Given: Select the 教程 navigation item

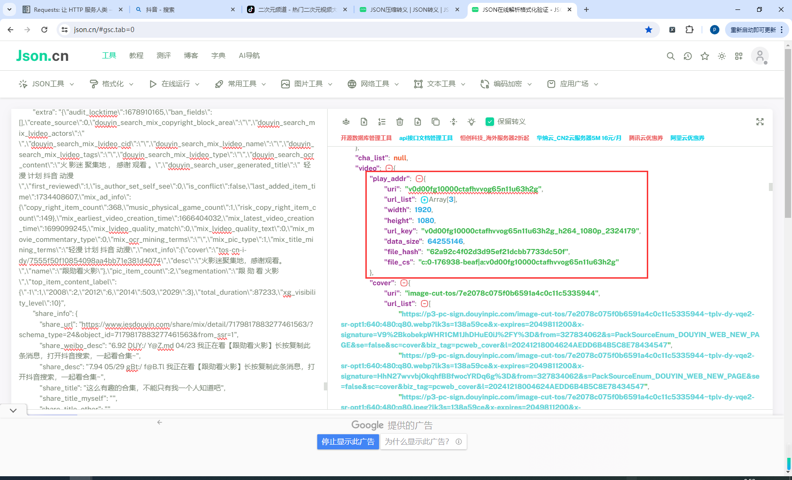Looking at the screenshot, I should click(x=136, y=56).
